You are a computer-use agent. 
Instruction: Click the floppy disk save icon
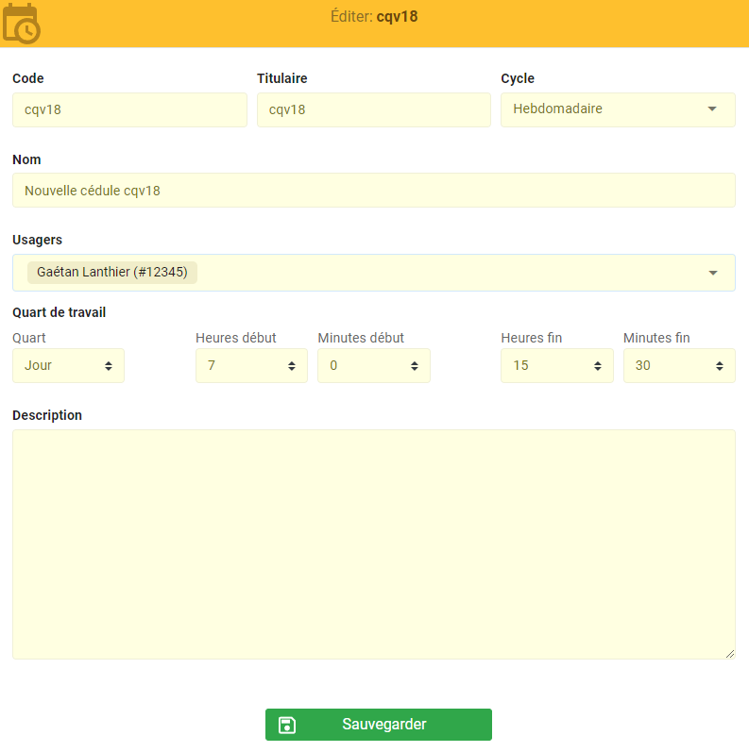(287, 725)
